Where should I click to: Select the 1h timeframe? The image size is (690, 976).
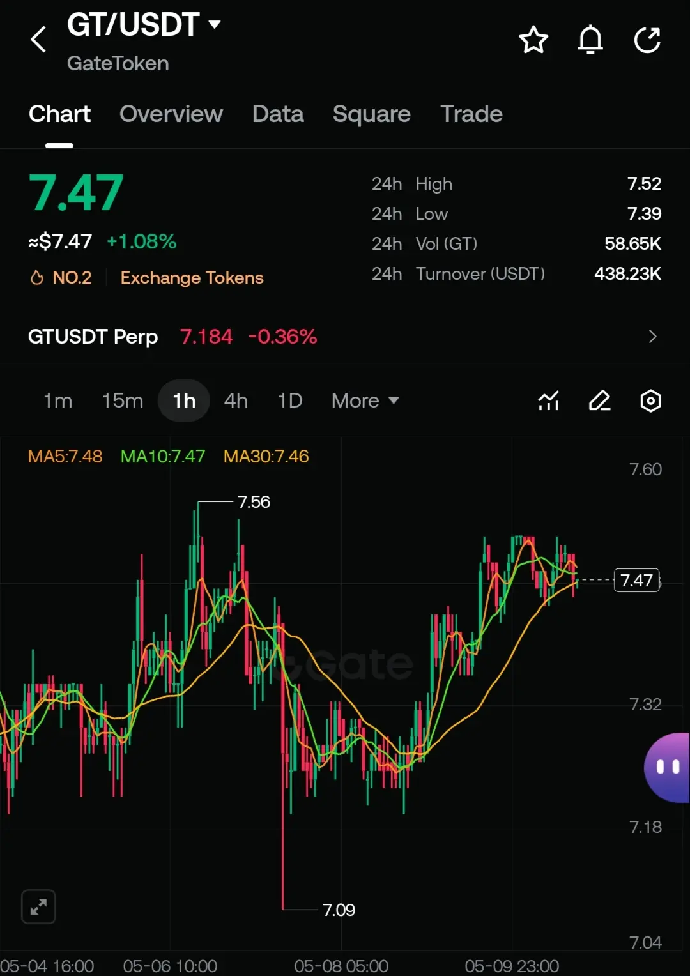[184, 400]
